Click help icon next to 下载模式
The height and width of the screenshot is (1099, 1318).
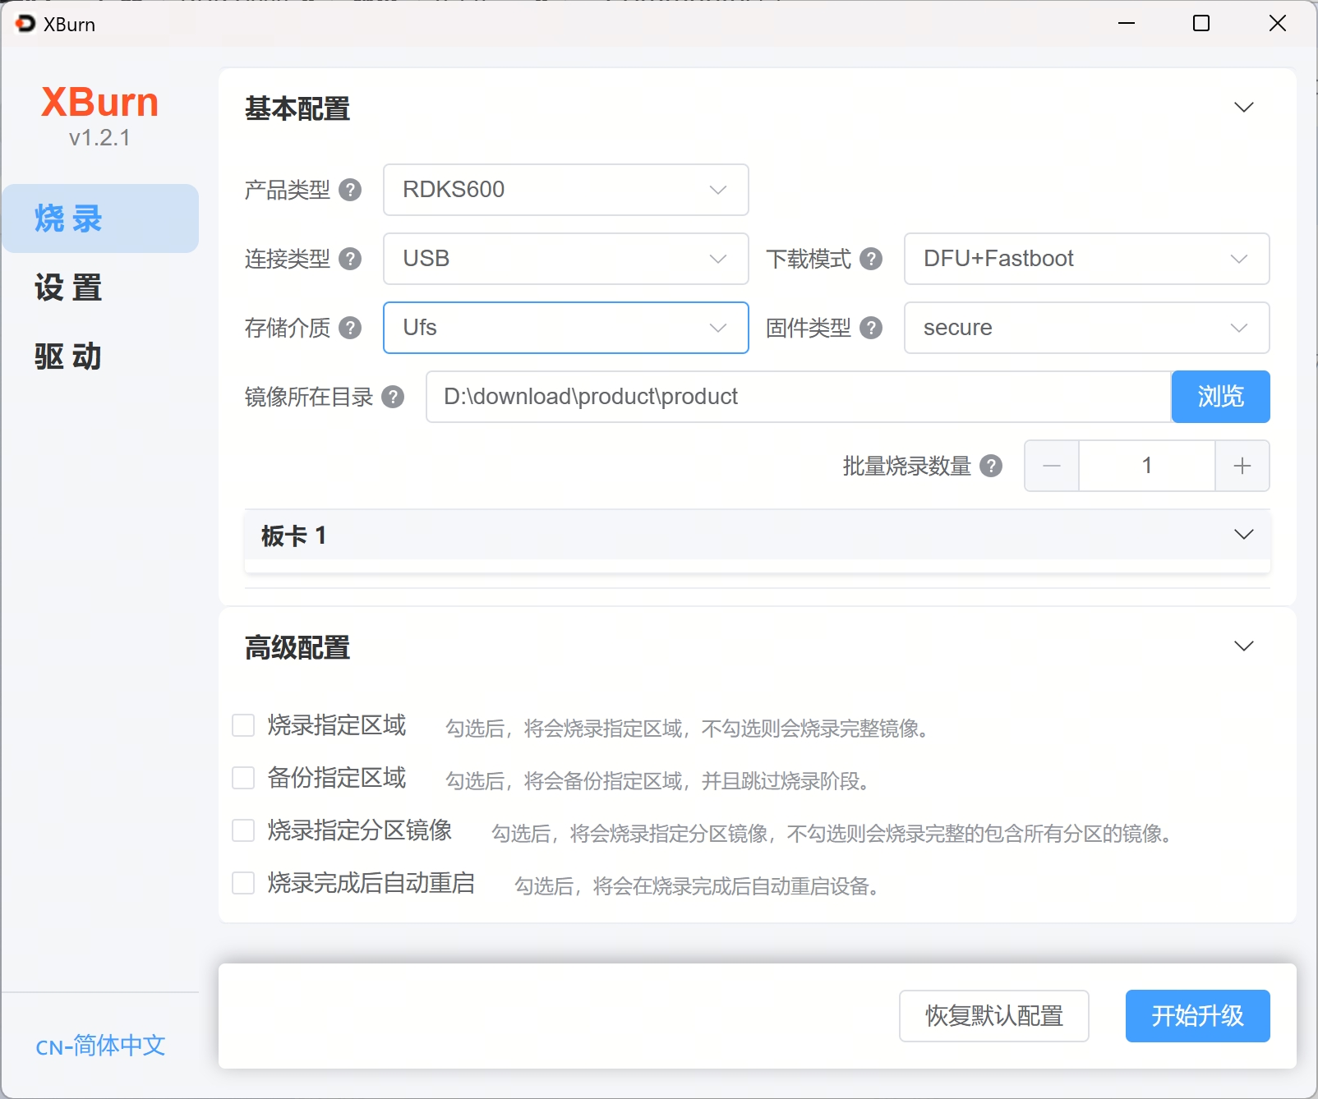[x=871, y=259]
